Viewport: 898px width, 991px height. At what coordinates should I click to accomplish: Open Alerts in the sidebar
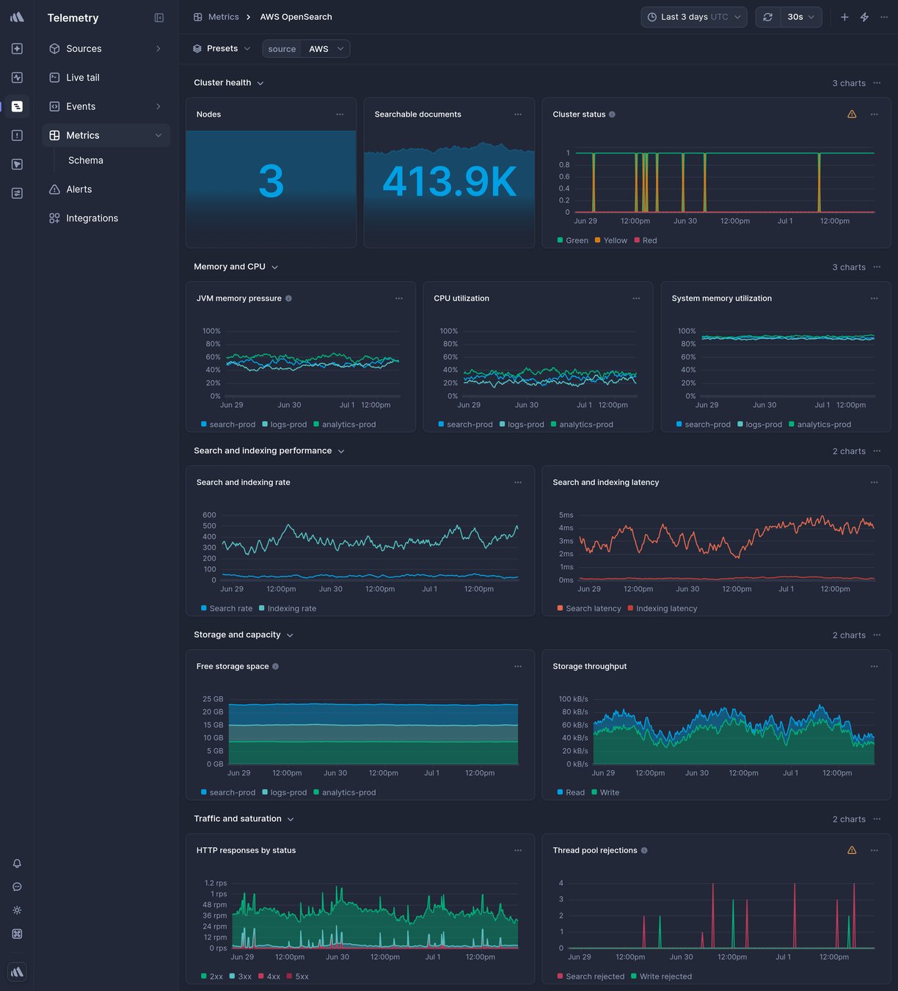[106, 189]
